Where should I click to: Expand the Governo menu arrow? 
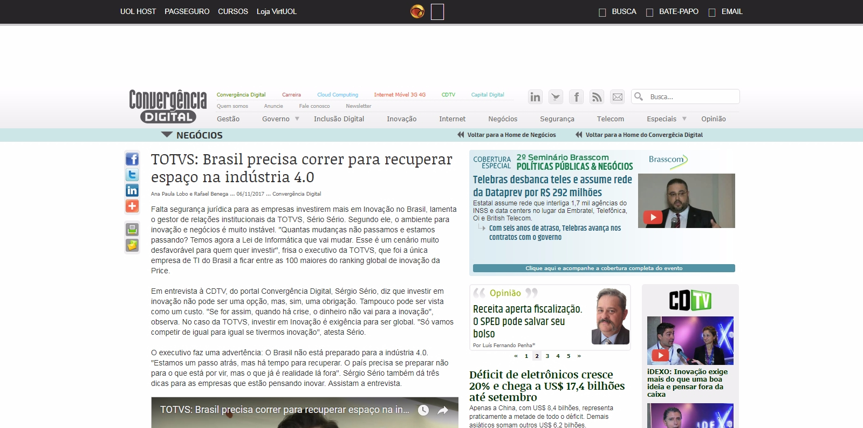point(297,119)
